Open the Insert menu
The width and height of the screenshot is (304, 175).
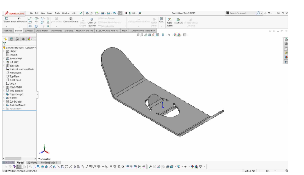[x=50, y=13]
